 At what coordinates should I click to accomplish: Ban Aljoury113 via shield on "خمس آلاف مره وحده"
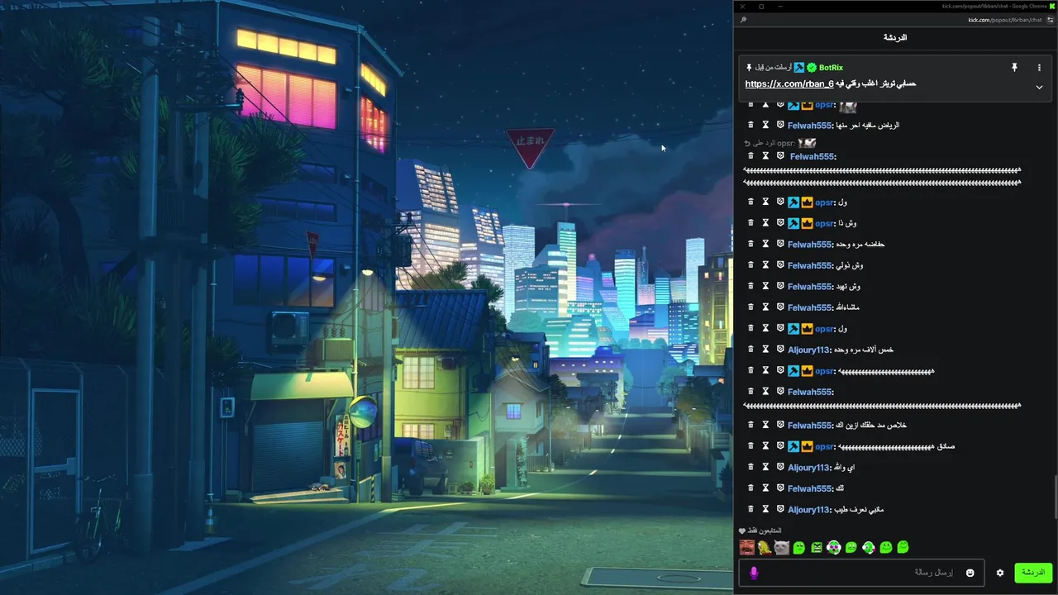click(x=779, y=350)
